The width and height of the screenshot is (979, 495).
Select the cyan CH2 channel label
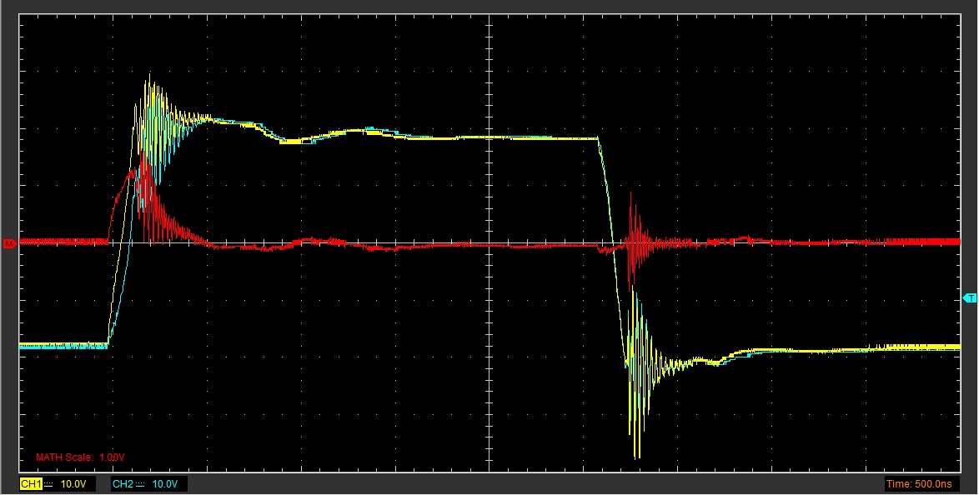coord(122,484)
